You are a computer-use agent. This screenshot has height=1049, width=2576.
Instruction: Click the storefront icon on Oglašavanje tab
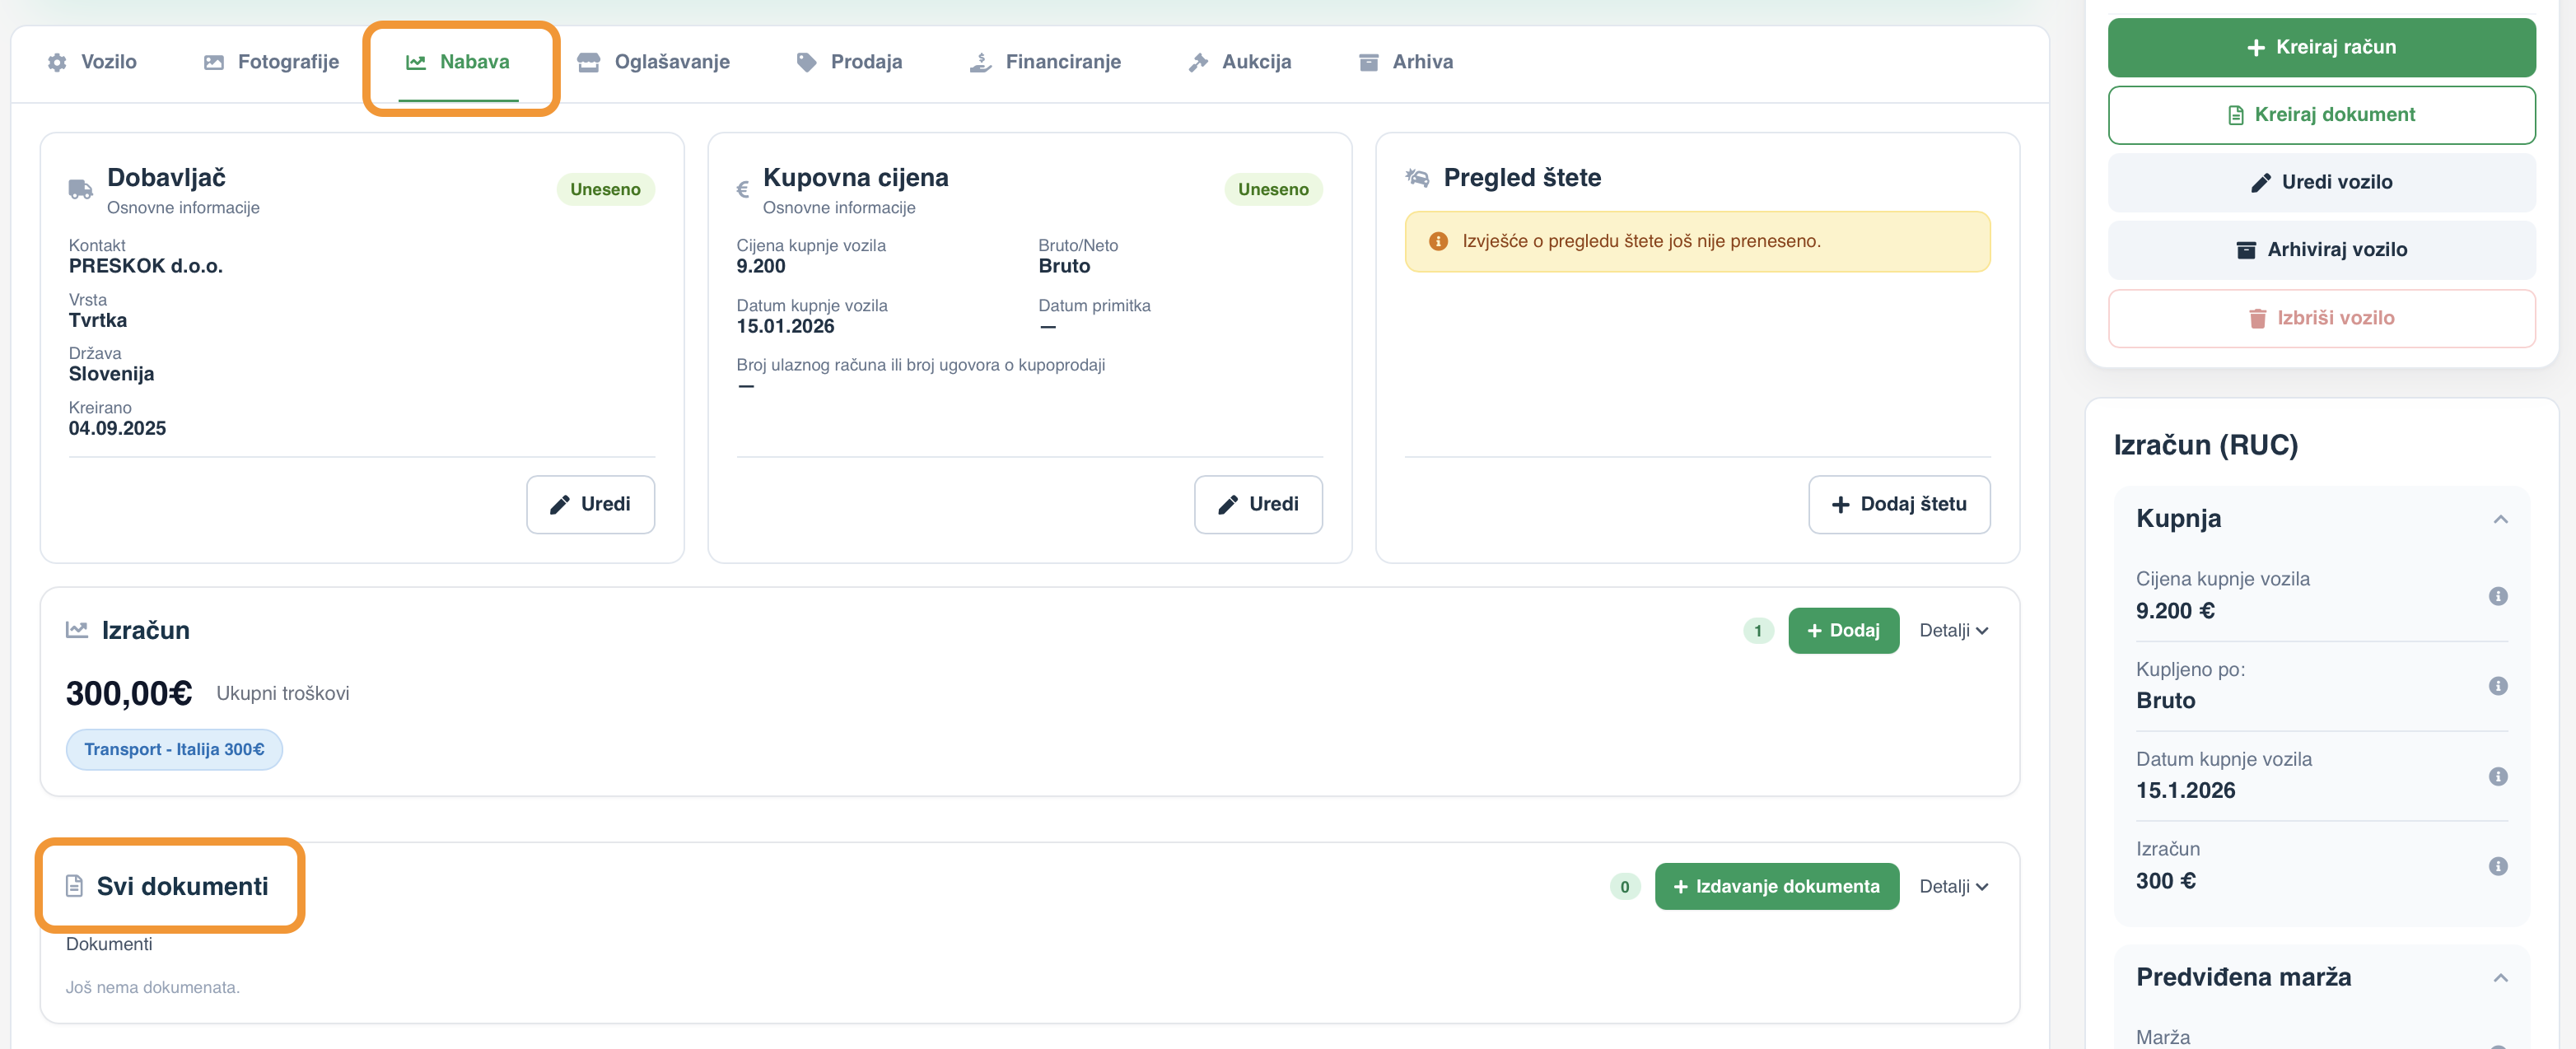(x=589, y=62)
